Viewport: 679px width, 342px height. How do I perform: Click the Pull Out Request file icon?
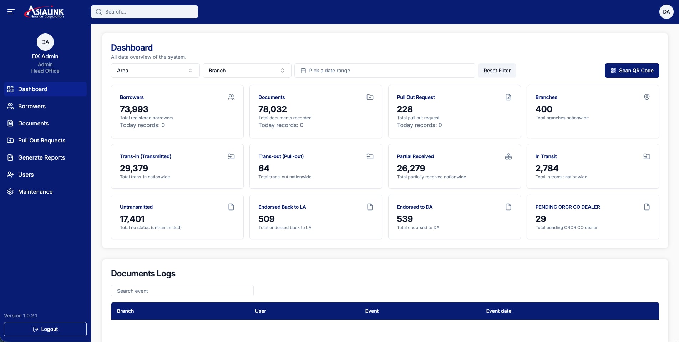click(508, 97)
